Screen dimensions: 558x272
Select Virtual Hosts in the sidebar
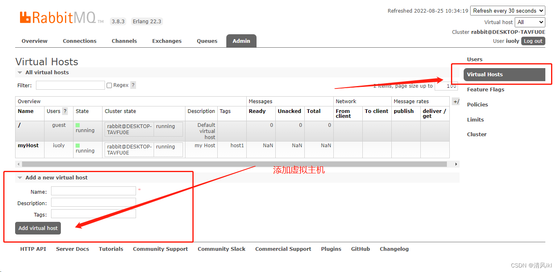tap(504, 74)
